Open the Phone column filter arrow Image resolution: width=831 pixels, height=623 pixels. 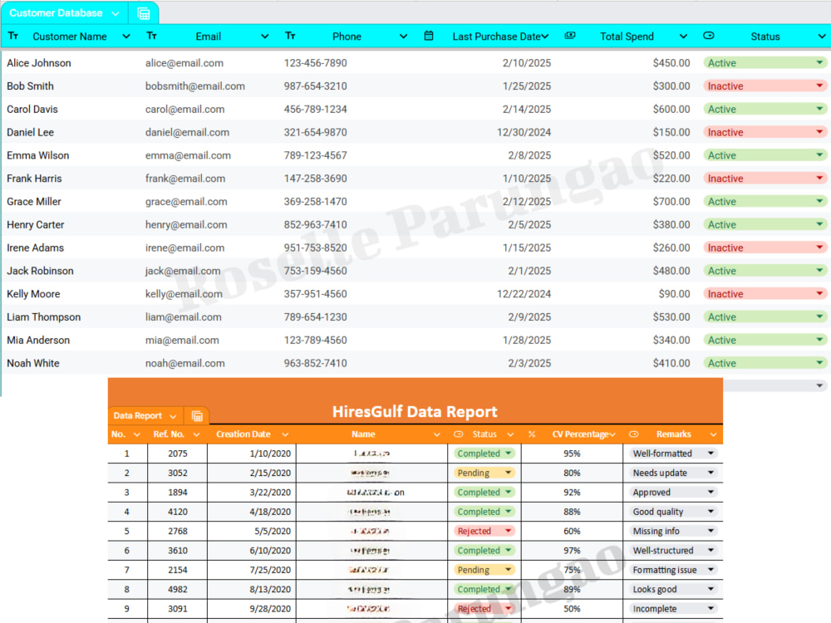[x=403, y=37]
